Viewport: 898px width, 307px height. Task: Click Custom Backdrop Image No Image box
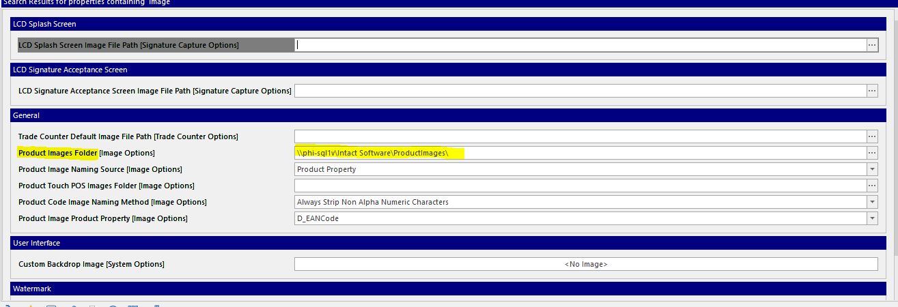(586, 264)
